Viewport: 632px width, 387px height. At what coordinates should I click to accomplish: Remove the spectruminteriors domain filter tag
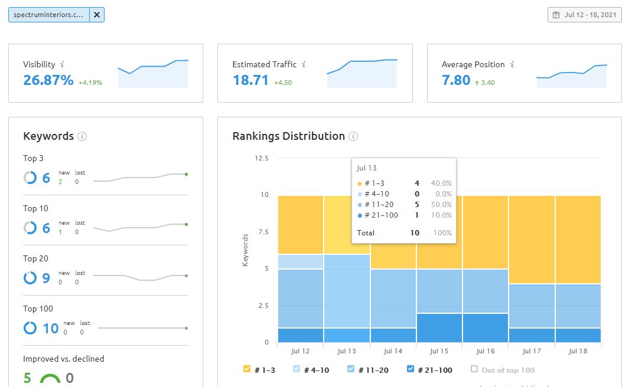click(97, 15)
